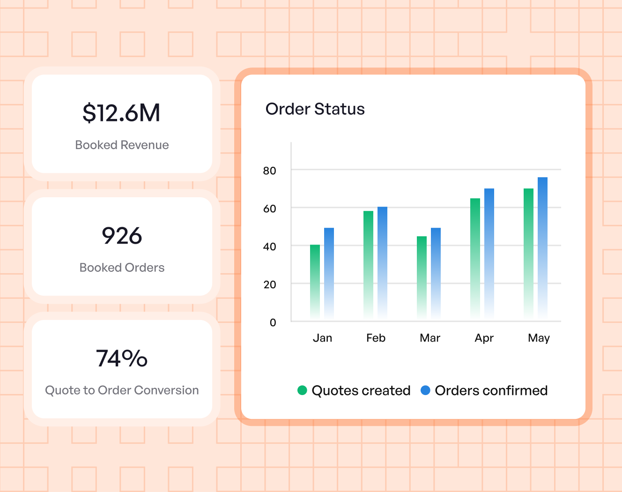Toggle the Quotes created legend label

pyautogui.click(x=361, y=390)
